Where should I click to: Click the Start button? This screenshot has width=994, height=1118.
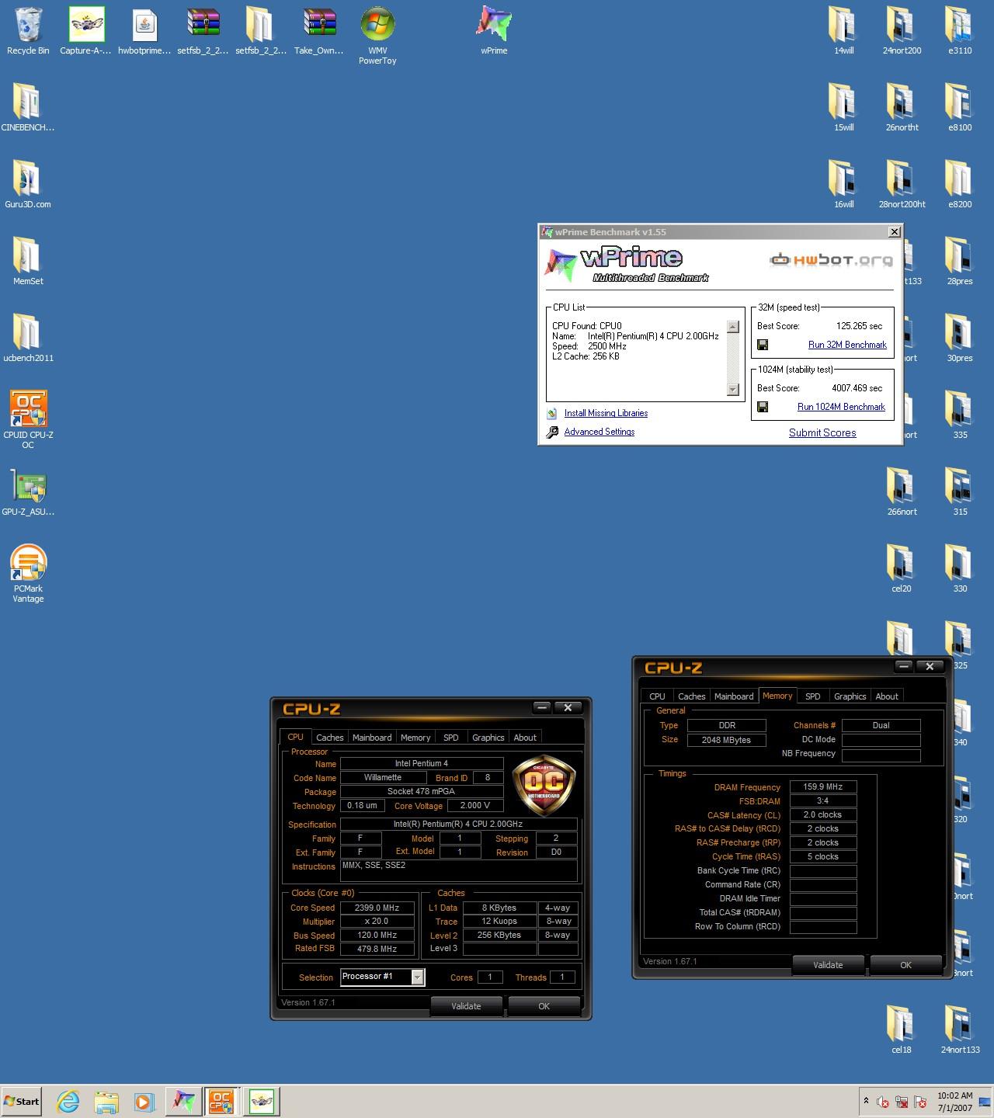[22, 1101]
